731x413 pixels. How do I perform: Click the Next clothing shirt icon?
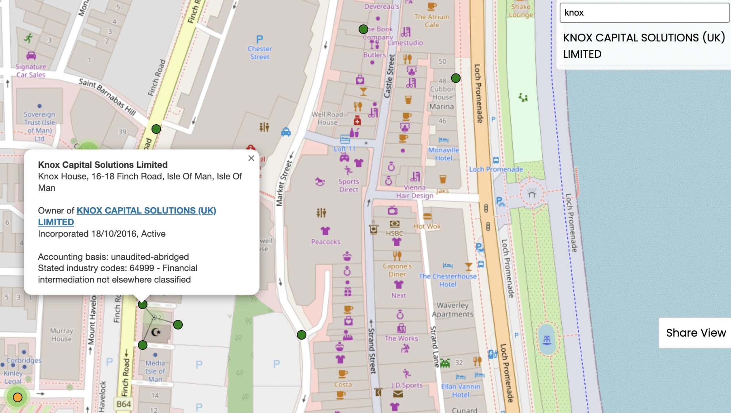[398, 284]
